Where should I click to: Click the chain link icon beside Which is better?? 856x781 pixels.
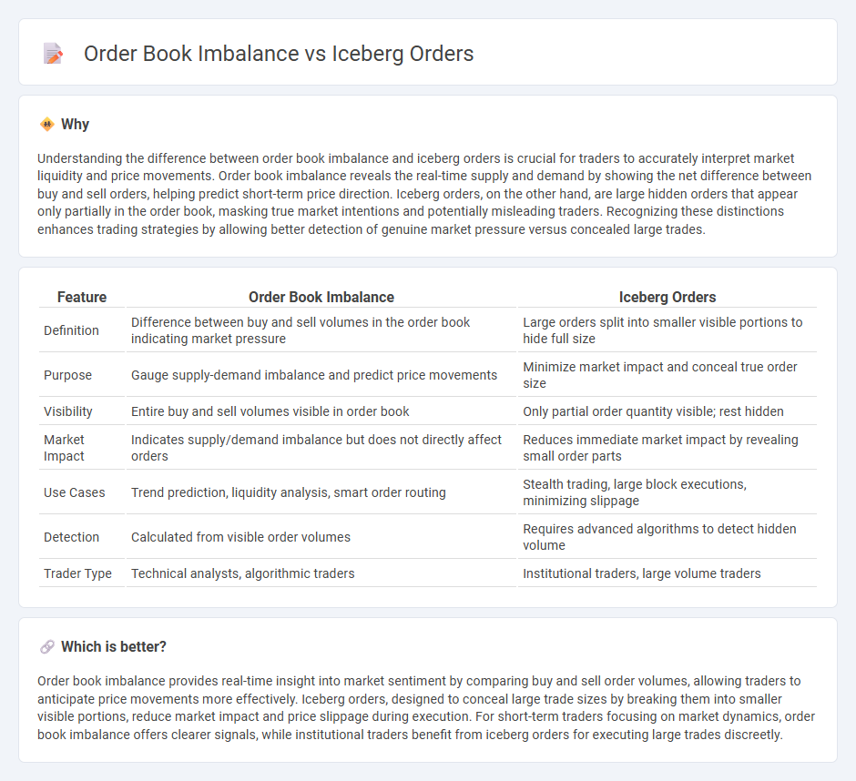(47, 647)
